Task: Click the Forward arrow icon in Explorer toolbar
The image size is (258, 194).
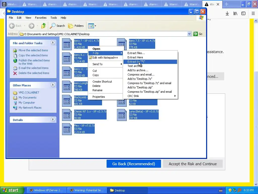Action: [31, 26]
